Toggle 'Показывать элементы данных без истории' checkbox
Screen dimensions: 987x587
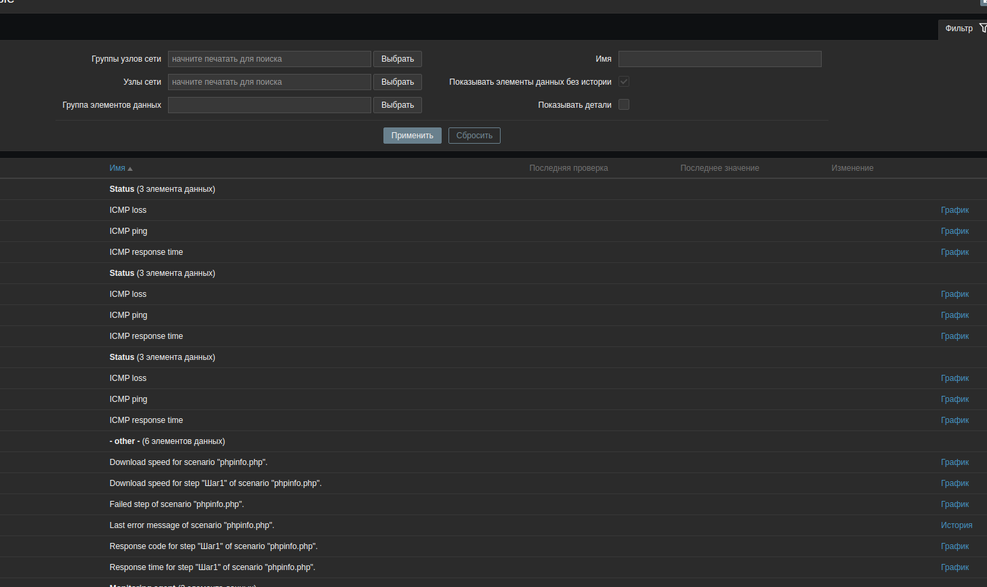point(624,82)
